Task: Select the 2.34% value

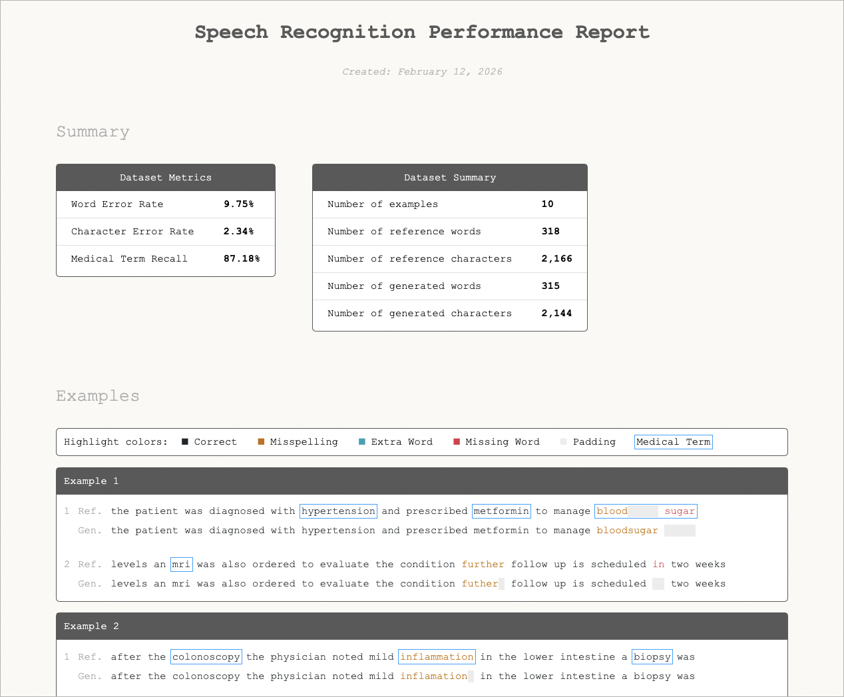Action: click(239, 232)
